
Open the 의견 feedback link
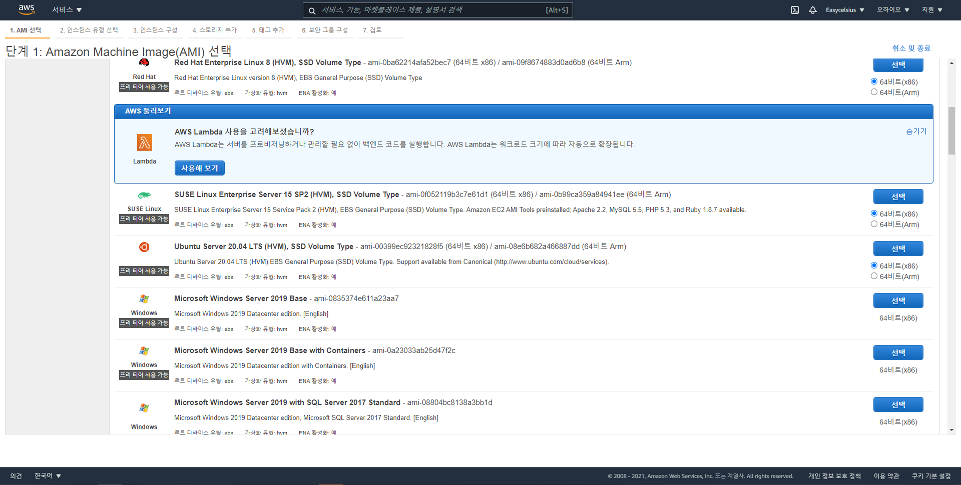click(16, 476)
